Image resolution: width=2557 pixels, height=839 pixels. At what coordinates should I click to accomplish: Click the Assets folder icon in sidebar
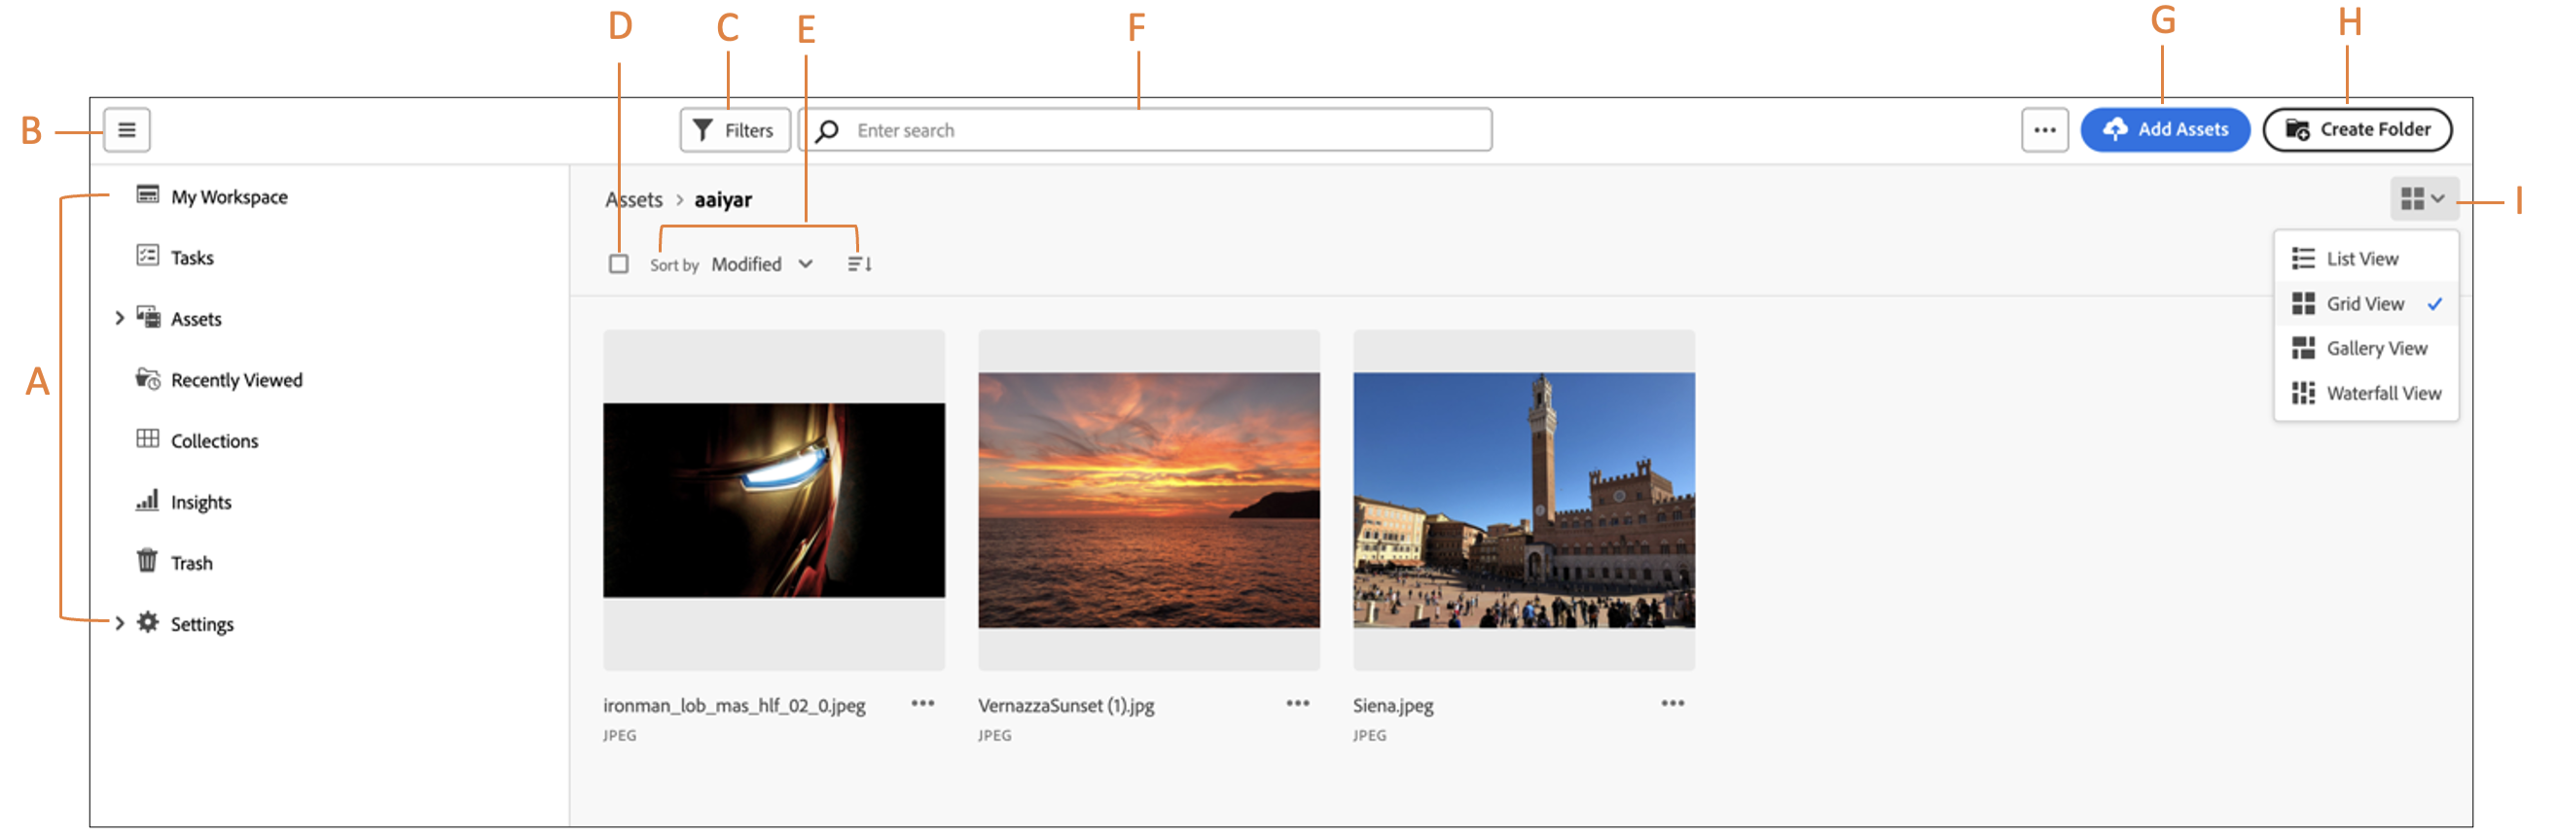point(148,317)
